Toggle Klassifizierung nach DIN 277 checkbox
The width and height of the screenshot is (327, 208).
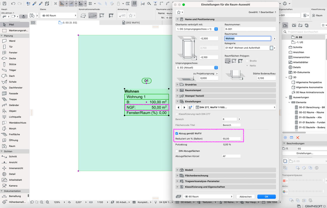(x=177, y=114)
